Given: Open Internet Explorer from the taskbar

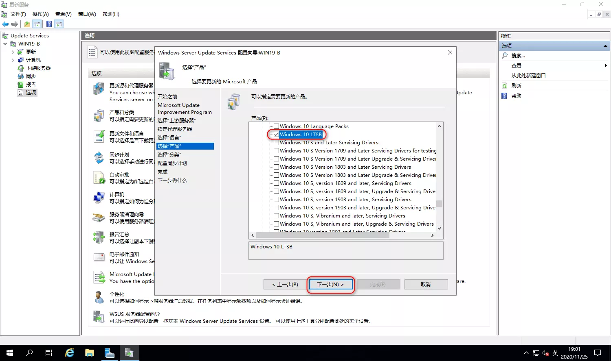Looking at the screenshot, I should [70, 353].
